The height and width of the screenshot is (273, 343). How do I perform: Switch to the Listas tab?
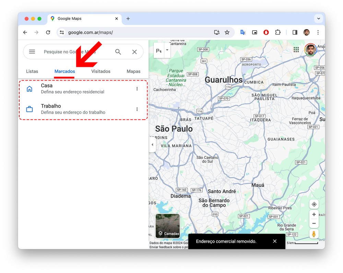(x=32, y=71)
